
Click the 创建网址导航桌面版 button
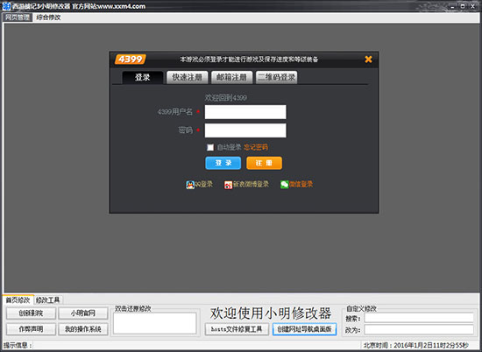[305, 329]
